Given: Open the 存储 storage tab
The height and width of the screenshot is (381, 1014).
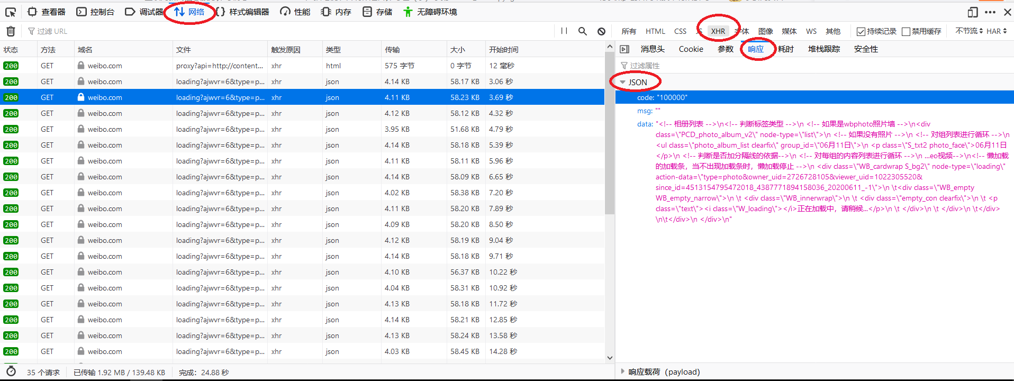Looking at the screenshot, I should tap(377, 12).
